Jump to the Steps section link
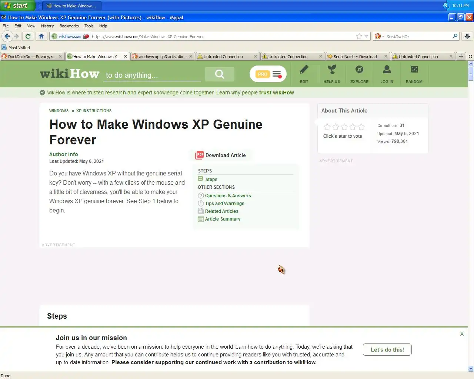The image size is (474, 379). pos(211,179)
